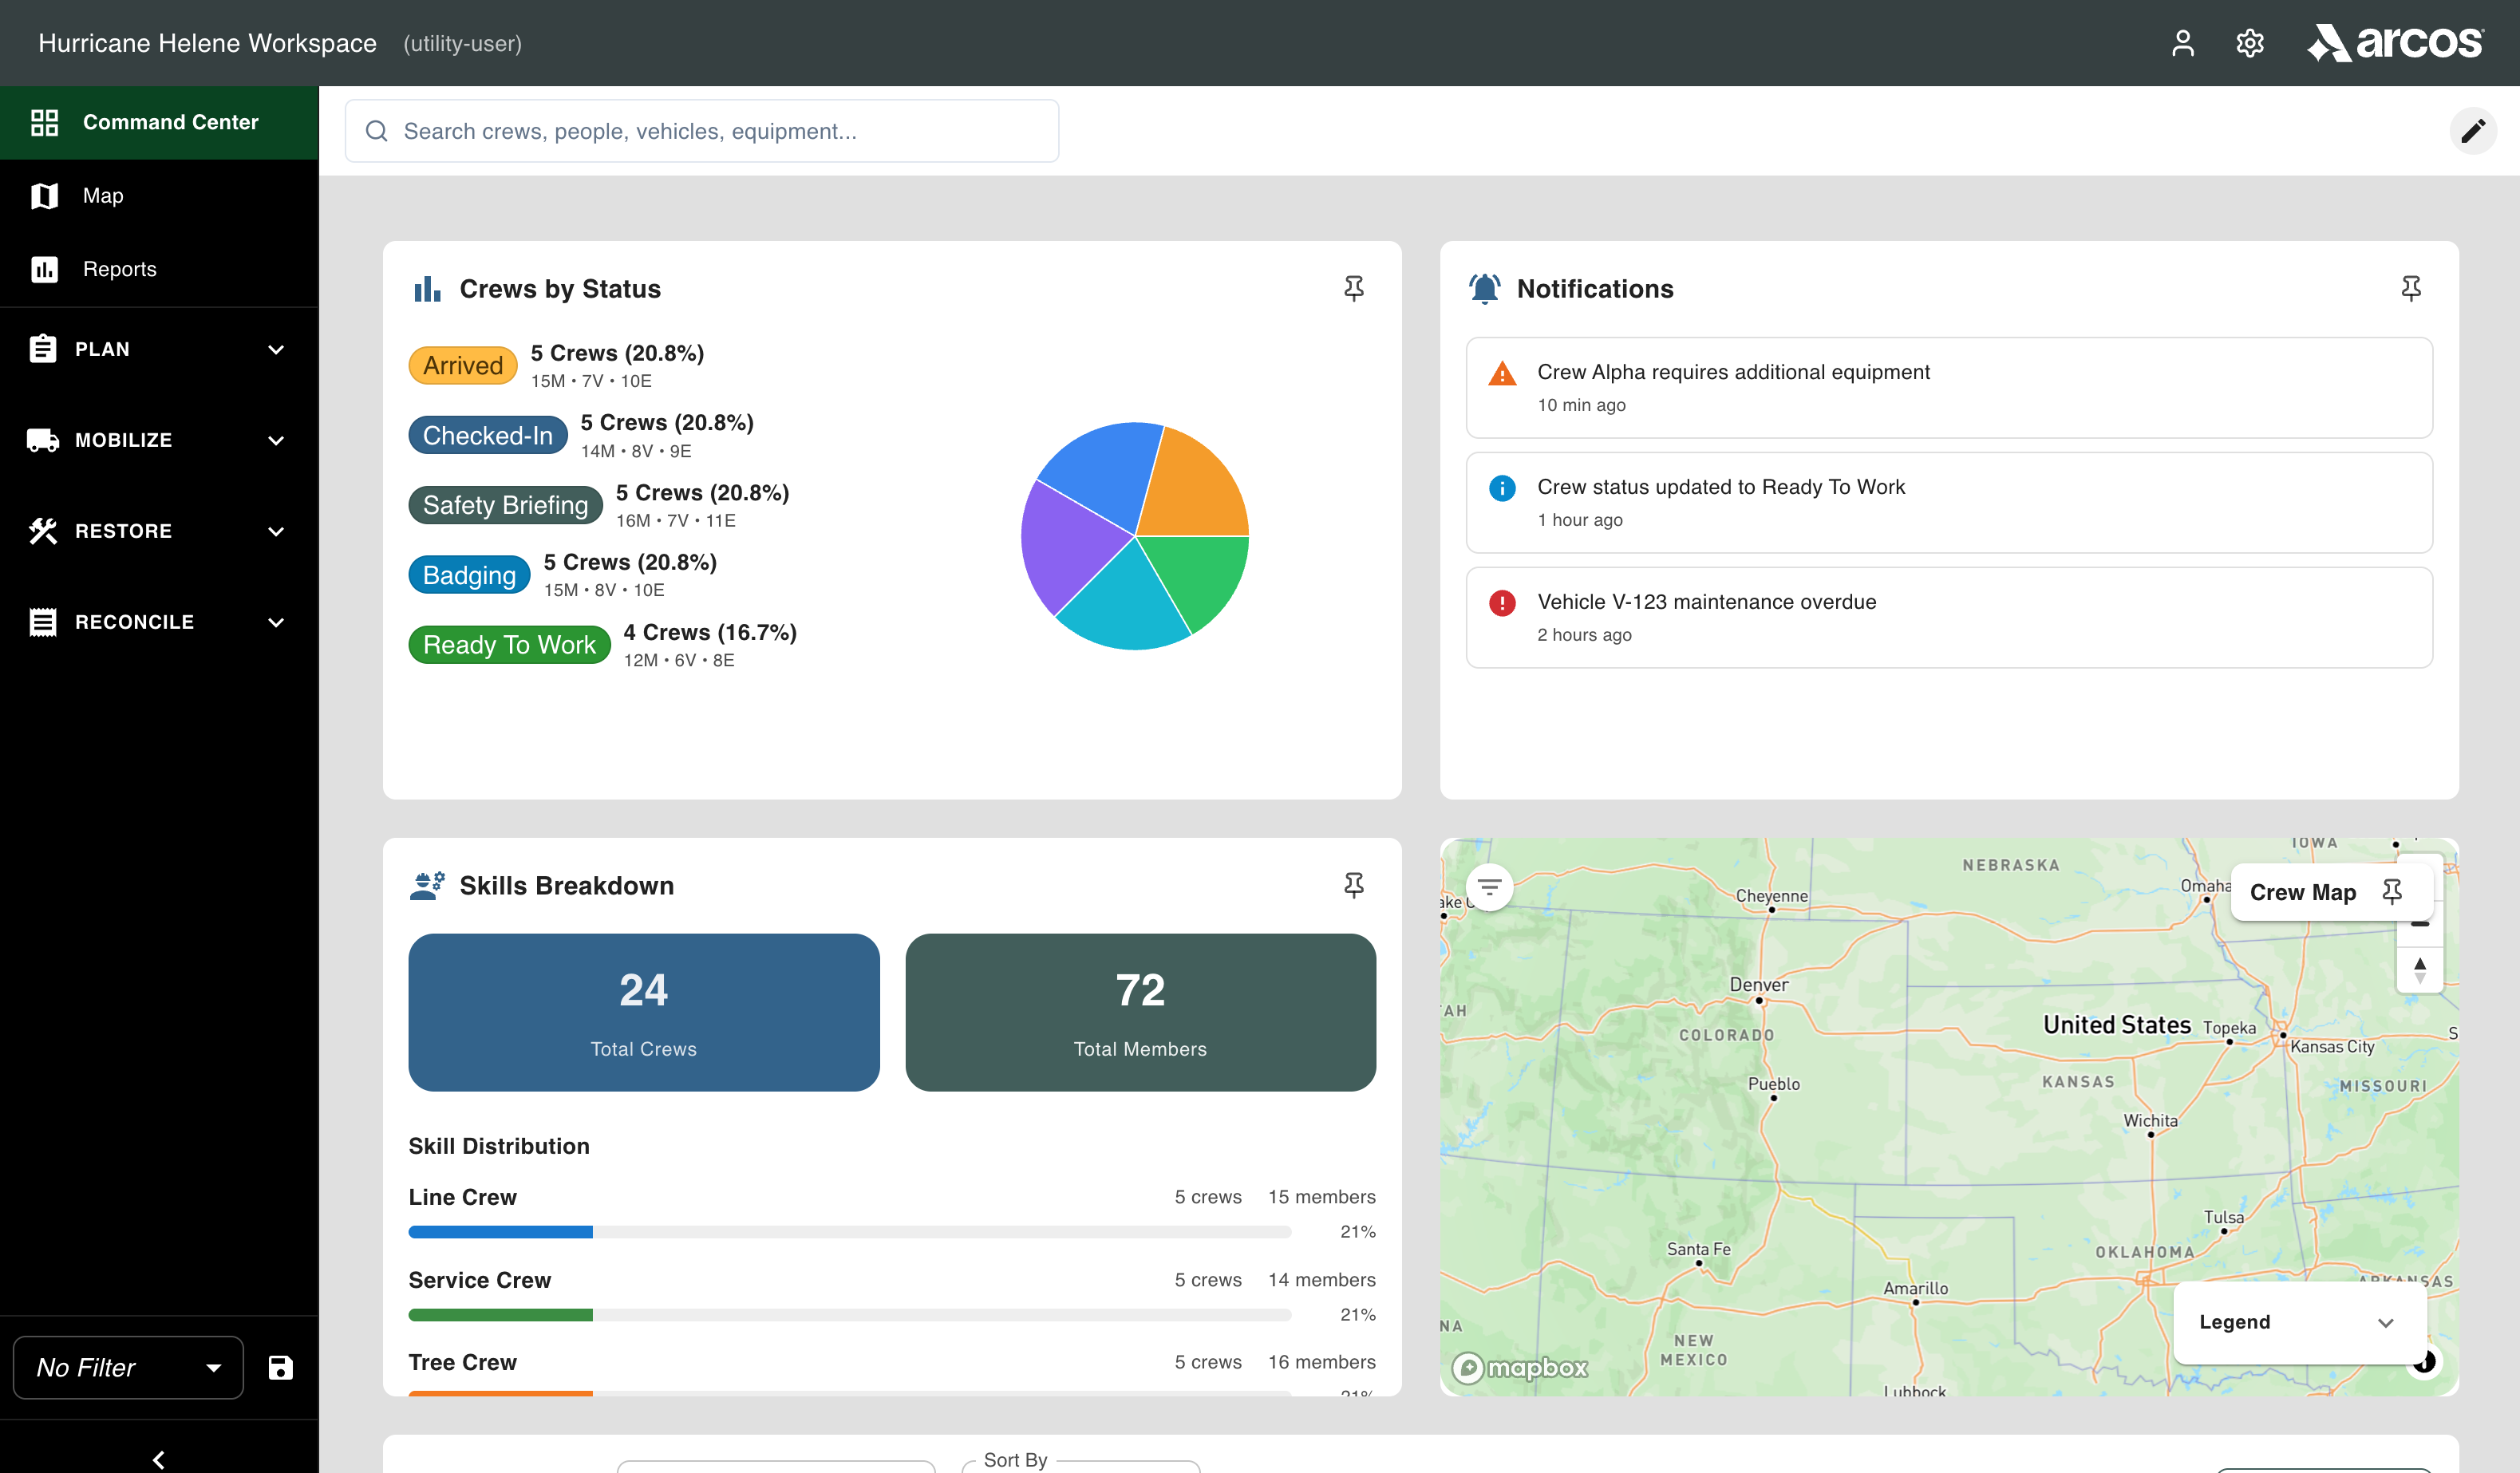Click the edit pencil icon
This screenshot has width=2520, height=1473.
coord(2472,131)
